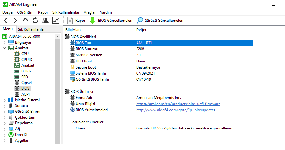Click the Aygıtlar device icon
Screen dimensions: 285x150
point(11,140)
